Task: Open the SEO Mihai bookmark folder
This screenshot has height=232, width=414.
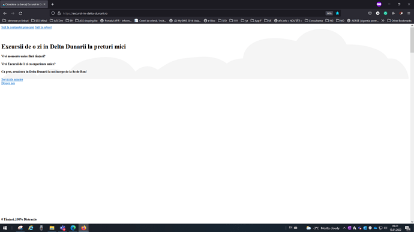Action: click(39, 20)
